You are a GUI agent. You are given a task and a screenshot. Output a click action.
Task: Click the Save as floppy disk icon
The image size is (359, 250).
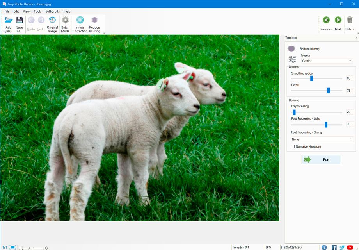(x=20, y=24)
